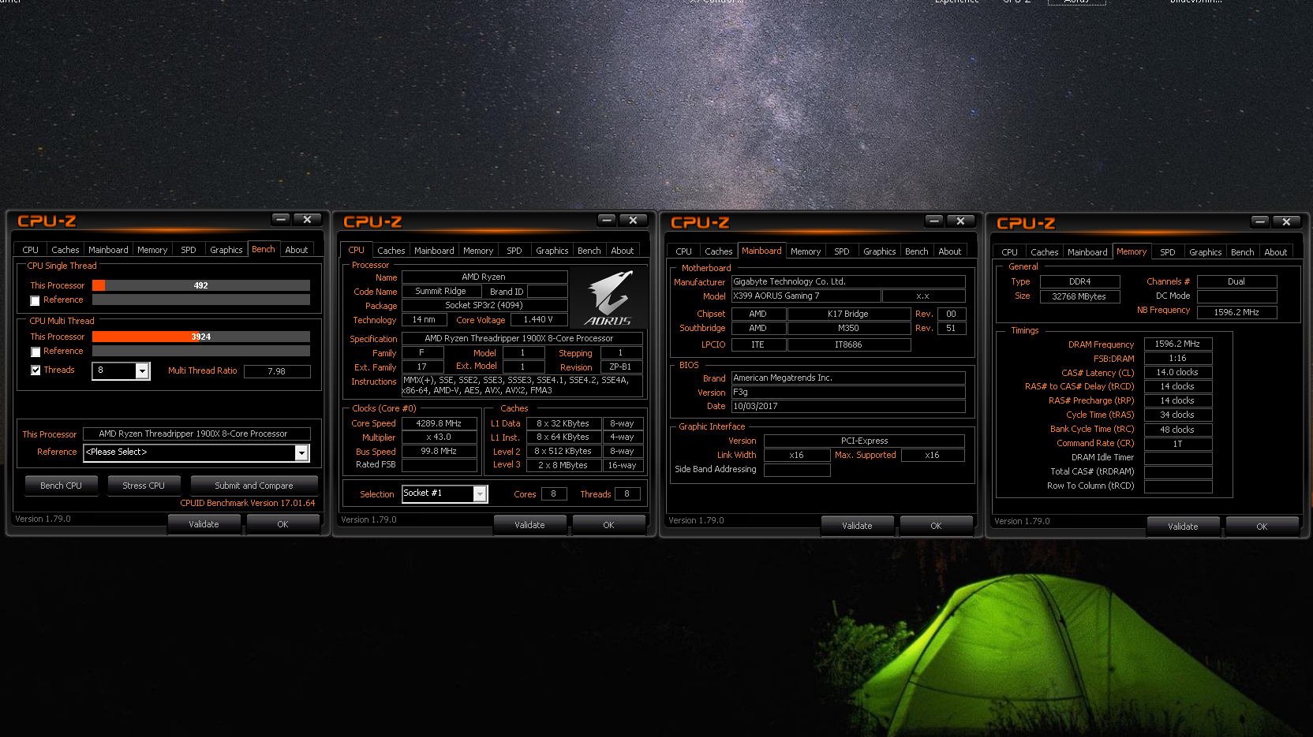
Task: Click the Code Name field Summit Ridge
Action: (441, 291)
